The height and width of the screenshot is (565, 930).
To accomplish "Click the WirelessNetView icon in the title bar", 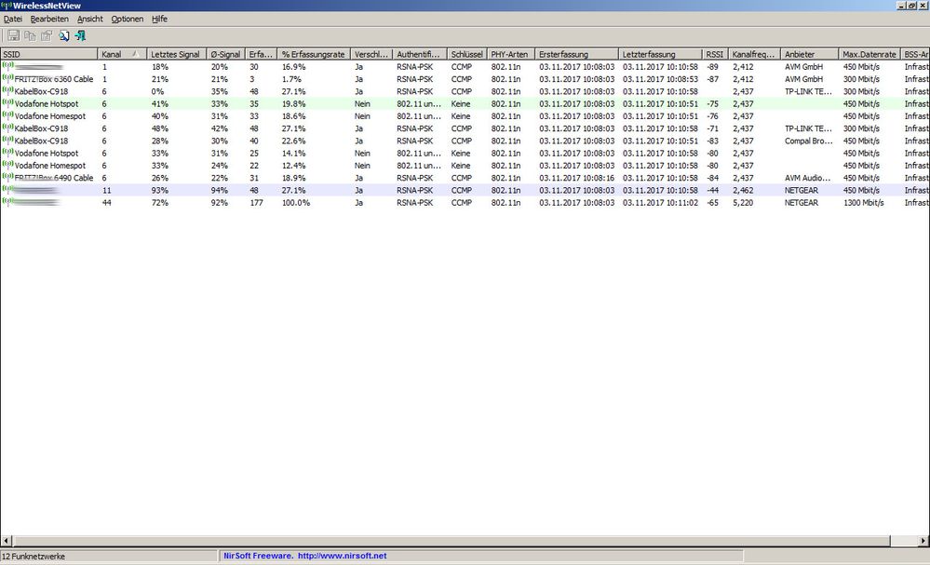I will (7, 6).
